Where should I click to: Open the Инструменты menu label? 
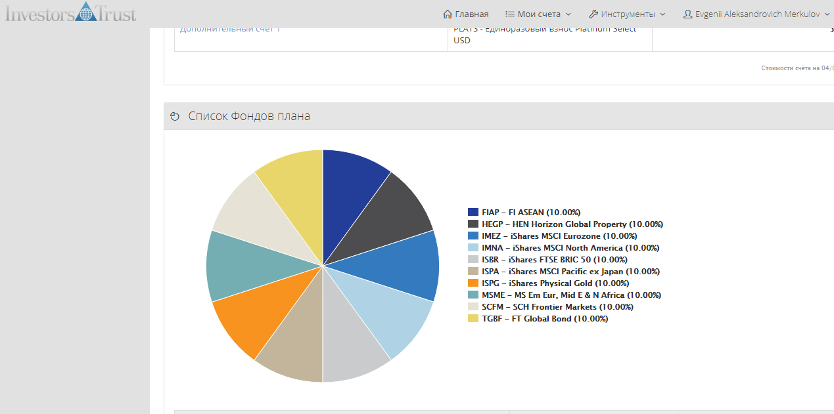pyautogui.click(x=628, y=14)
